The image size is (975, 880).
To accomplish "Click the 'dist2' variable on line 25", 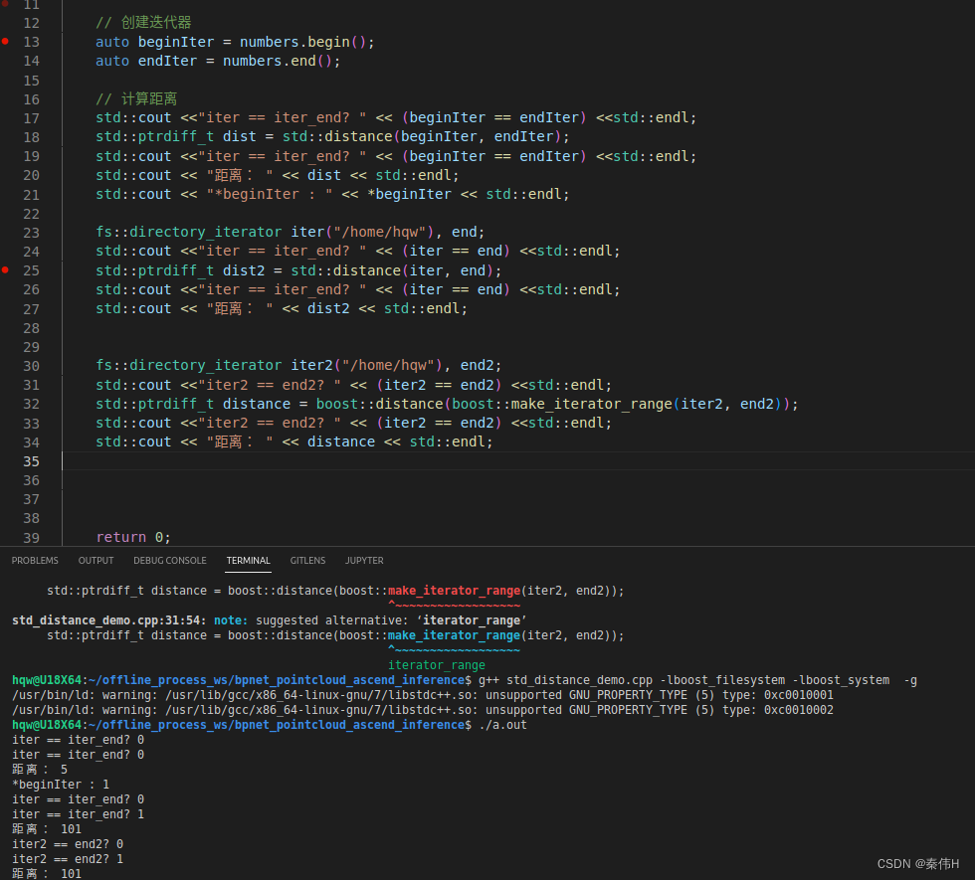I will pyautogui.click(x=244, y=270).
